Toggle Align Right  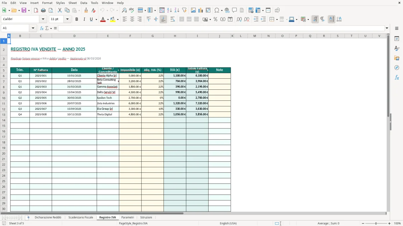pos(139,19)
